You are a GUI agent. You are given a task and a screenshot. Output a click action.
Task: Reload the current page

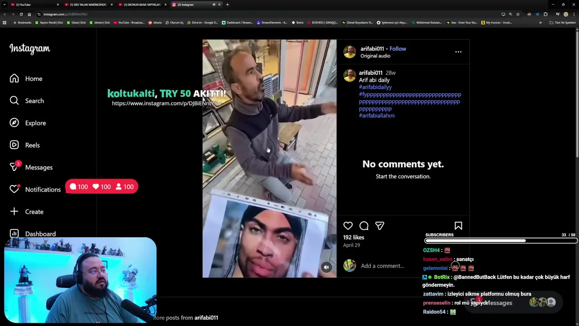coord(21,14)
